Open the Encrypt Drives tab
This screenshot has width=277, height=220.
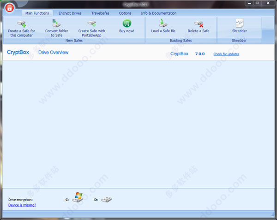pos(70,13)
